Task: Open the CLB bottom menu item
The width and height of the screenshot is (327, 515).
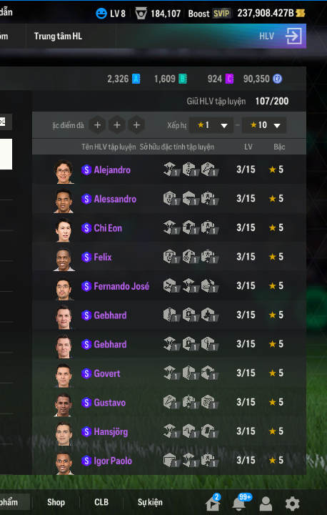Action: tap(101, 502)
